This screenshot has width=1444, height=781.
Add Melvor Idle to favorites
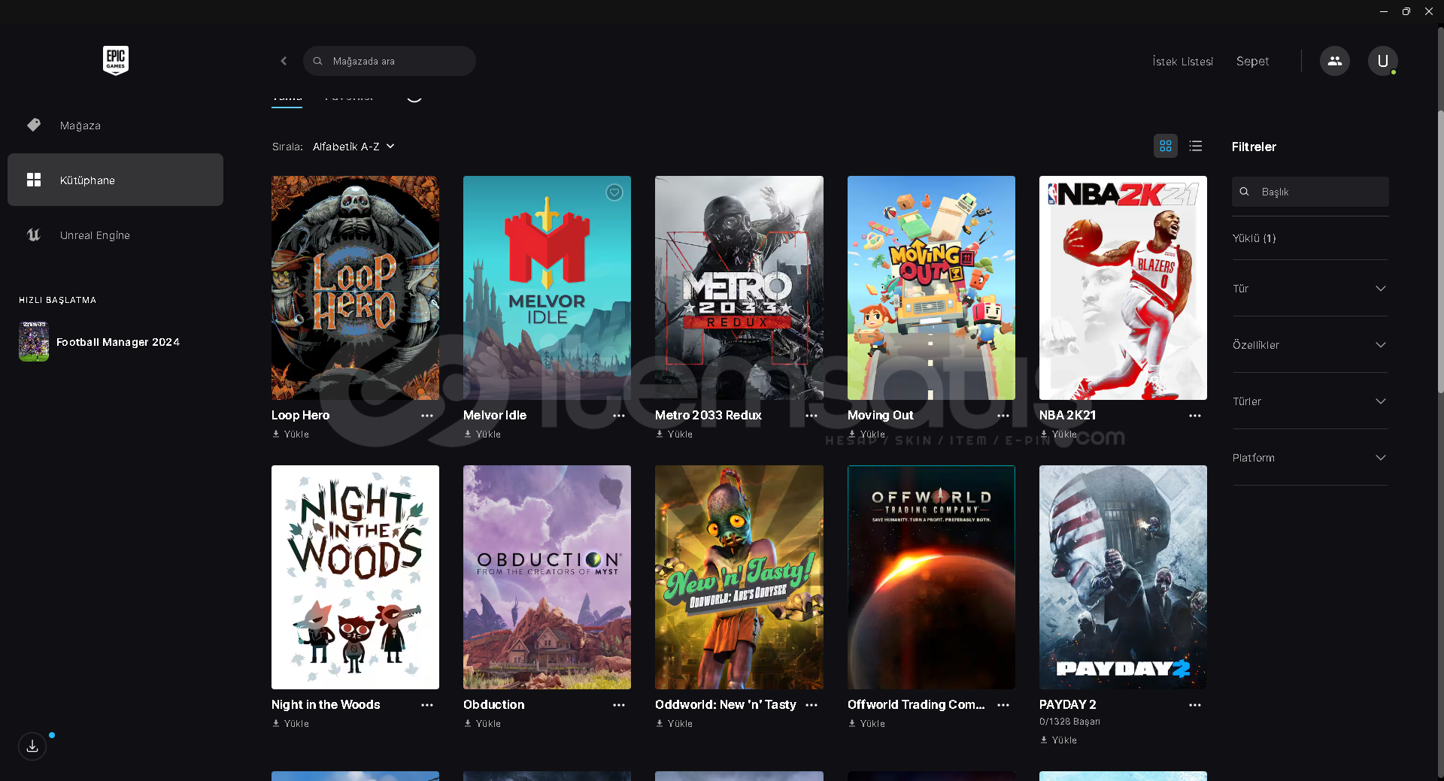tap(614, 192)
